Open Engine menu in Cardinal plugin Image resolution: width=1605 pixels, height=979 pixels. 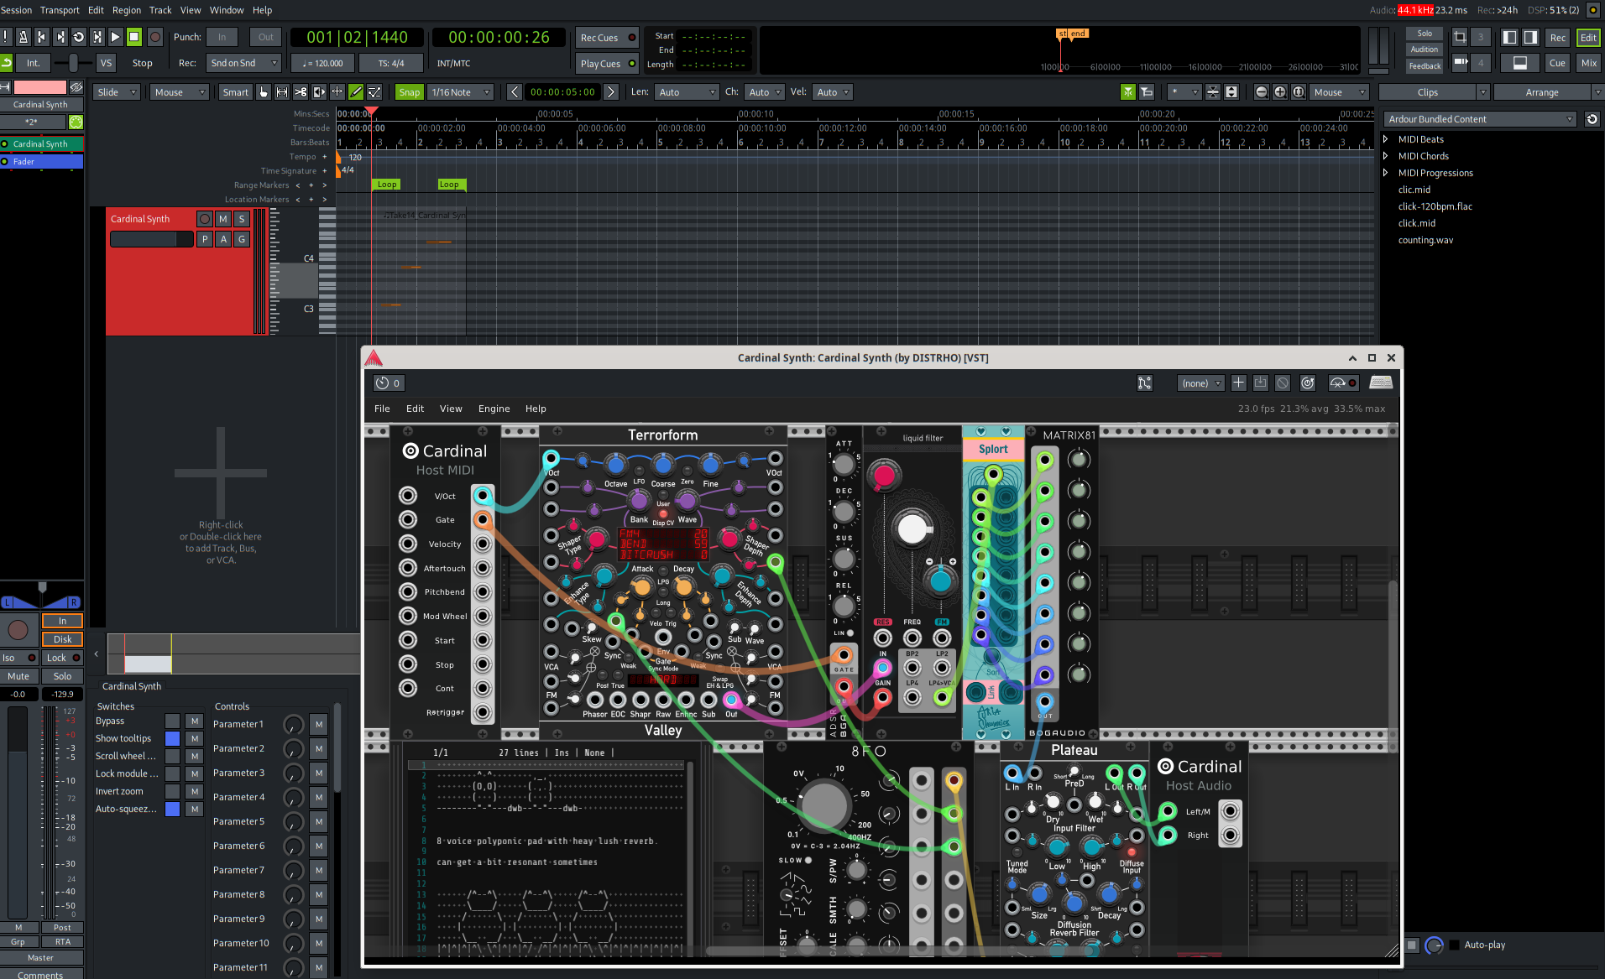pos(494,409)
